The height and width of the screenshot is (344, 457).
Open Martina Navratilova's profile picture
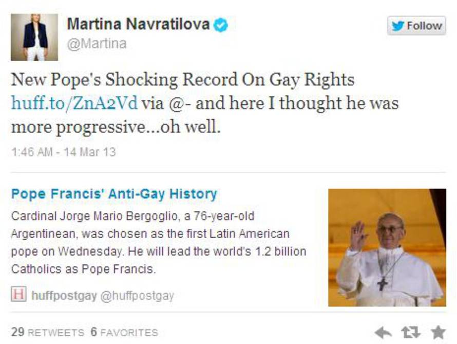click(34, 38)
